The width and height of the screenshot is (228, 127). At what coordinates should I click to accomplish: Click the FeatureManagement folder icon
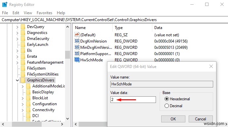(x=23, y=62)
